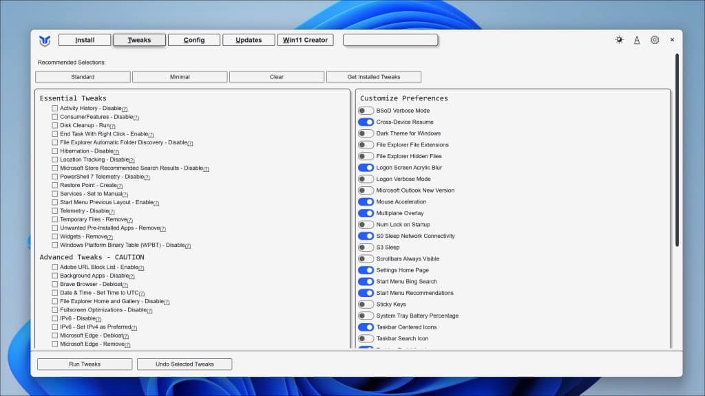The width and height of the screenshot is (705, 396).
Task: Click the WinUtil logo icon
Action: [x=45, y=41]
